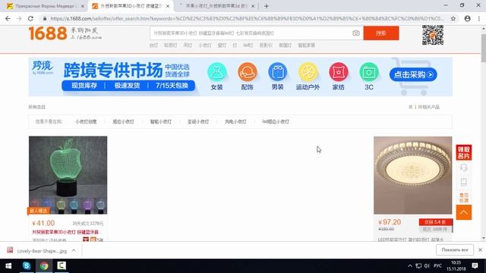This screenshot has height=273, width=486.
Task: Open the 配饰 category icon in banner
Action: (248, 72)
